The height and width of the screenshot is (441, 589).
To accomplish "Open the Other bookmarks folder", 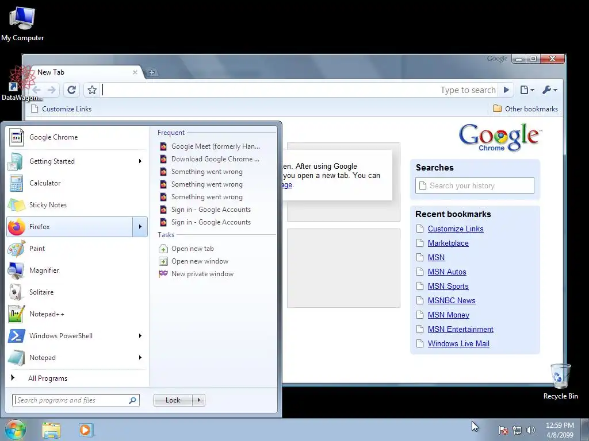I will [525, 109].
